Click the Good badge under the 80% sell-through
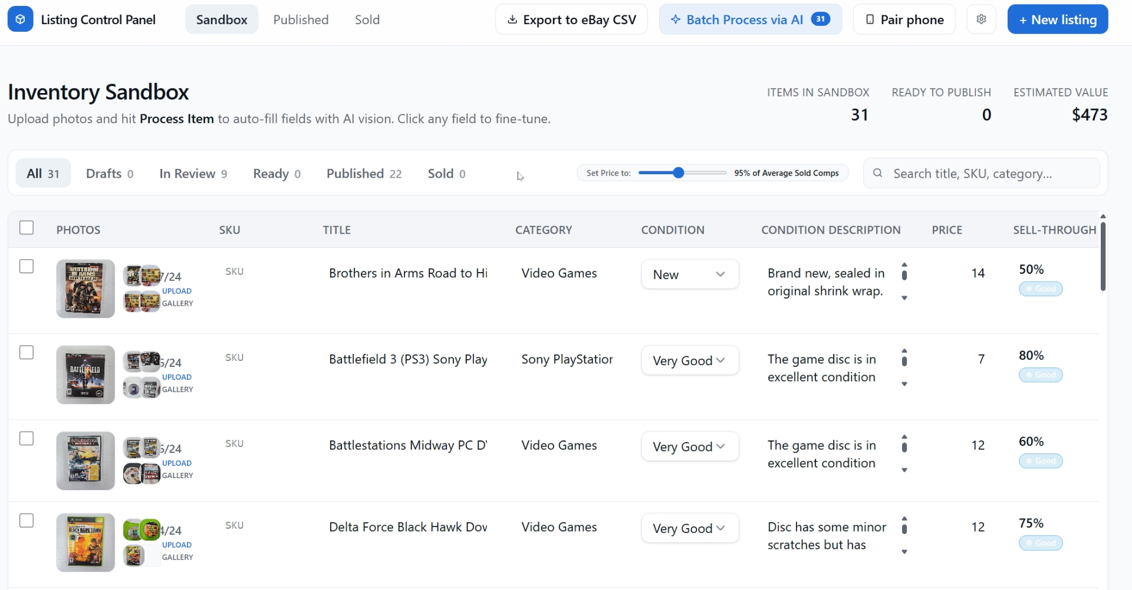 pos(1041,375)
